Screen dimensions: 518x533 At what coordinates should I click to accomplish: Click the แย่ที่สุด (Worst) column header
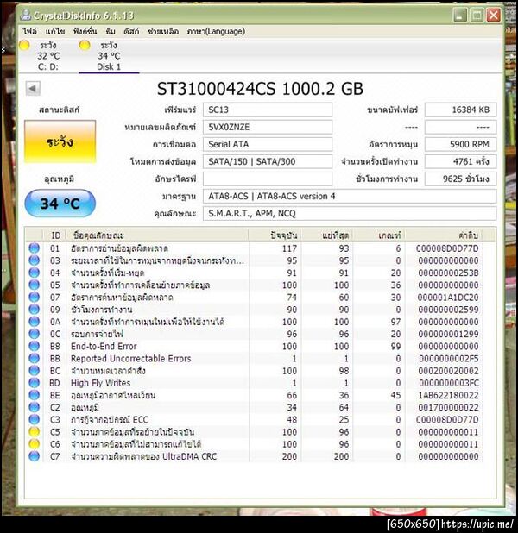(327, 235)
